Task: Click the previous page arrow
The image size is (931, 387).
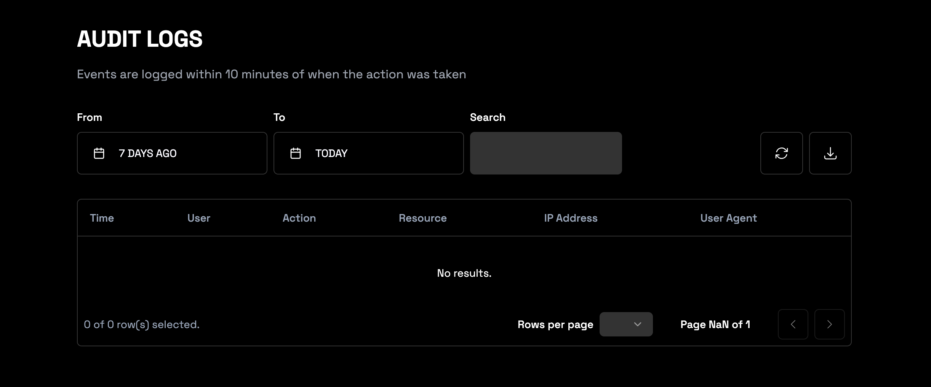Action: (793, 324)
